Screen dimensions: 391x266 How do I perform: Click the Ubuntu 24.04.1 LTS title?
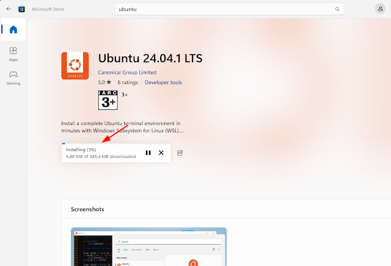[x=150, y=59]
